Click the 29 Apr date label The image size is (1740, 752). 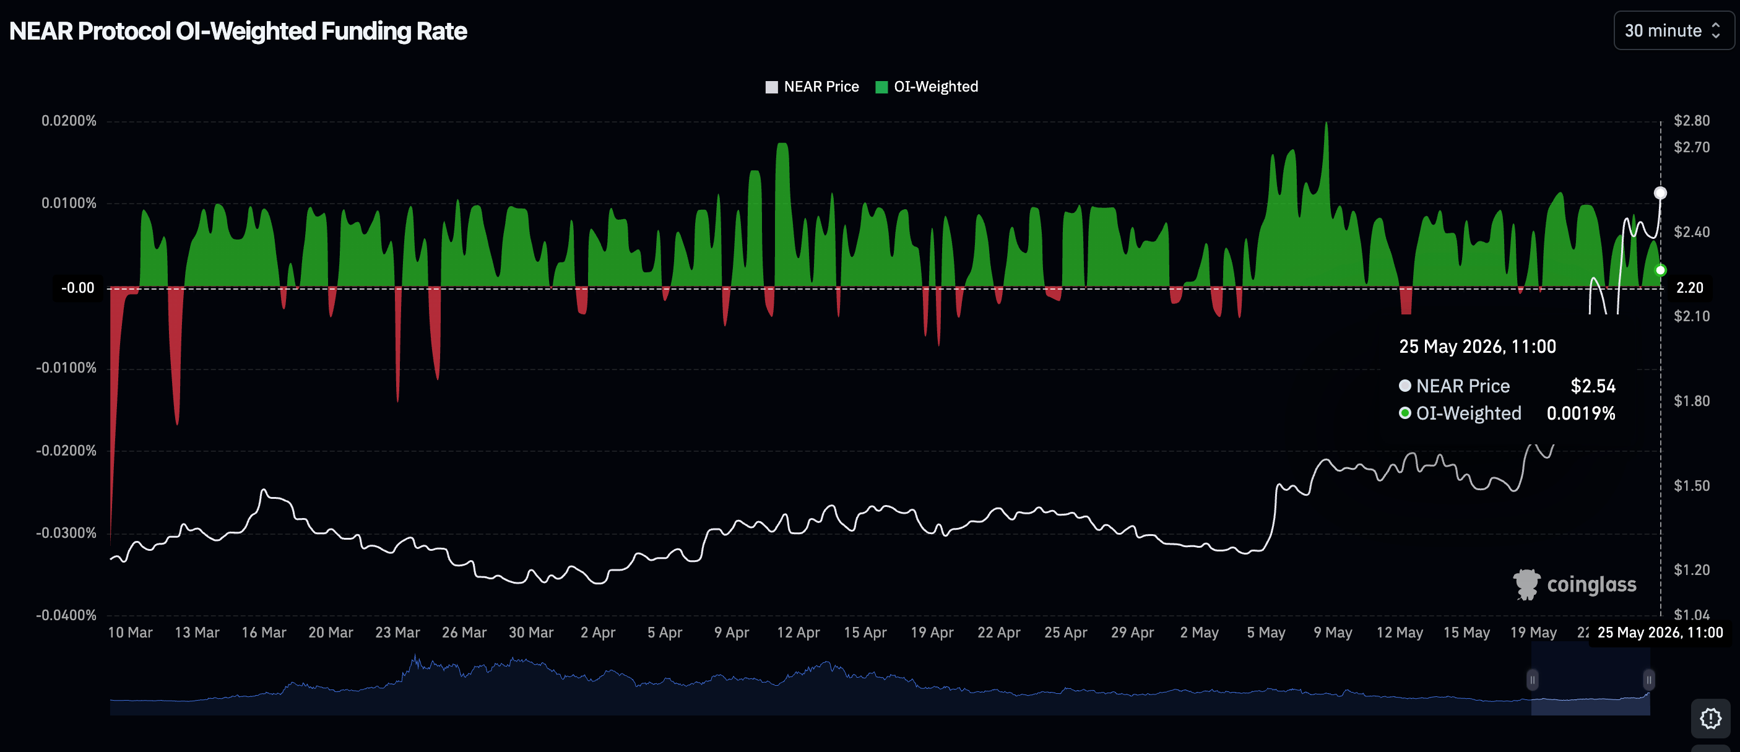[x=1133, y=633]
